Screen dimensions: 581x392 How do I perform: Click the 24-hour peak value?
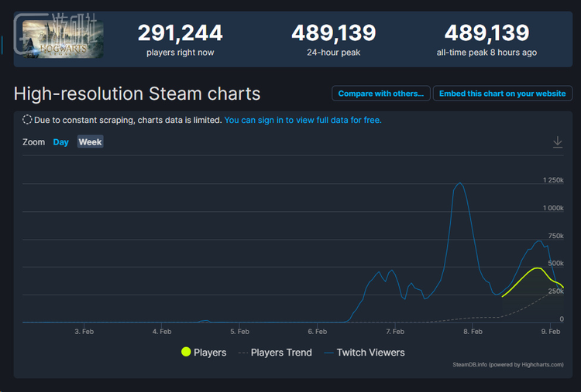coord(333,33)
